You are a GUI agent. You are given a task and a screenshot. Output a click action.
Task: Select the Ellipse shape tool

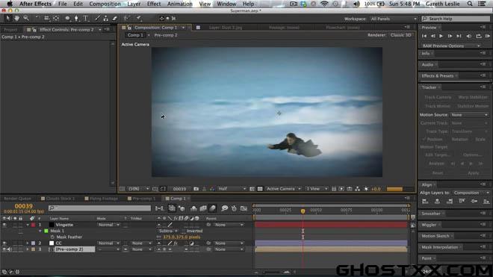coord(67,18)
